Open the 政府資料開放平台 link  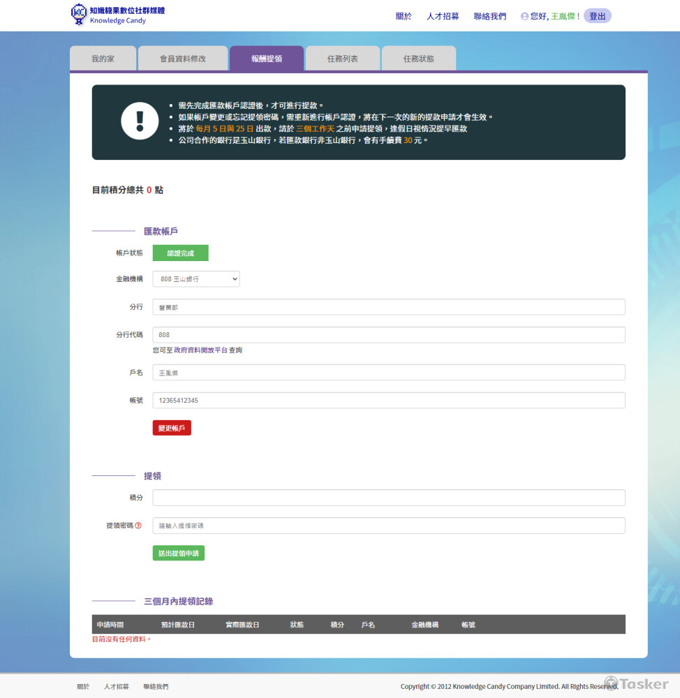point(201,350)
